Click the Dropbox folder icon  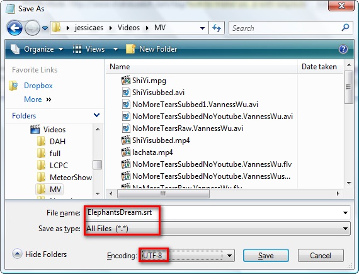coord(13,86)
